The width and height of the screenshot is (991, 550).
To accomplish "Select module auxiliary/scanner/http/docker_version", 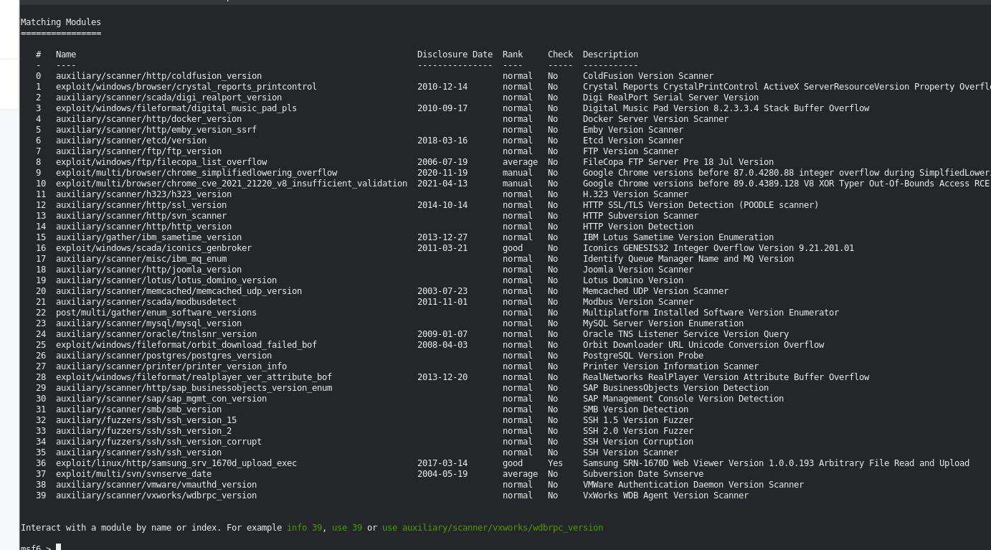I will point(148,119).
